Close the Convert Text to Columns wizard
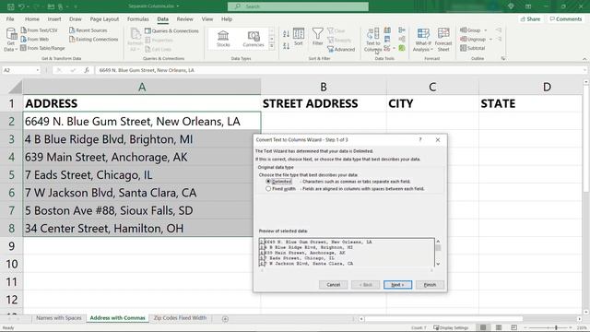590x332 pixels. (438, 139)
